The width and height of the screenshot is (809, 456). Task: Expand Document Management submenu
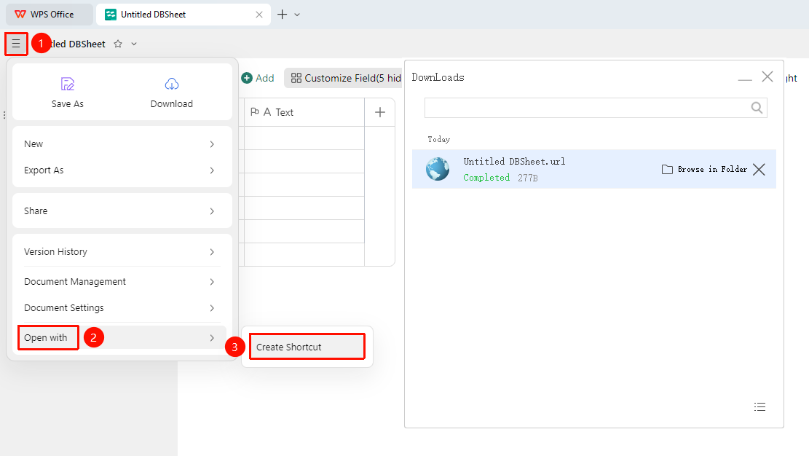(x=122, y=281)
